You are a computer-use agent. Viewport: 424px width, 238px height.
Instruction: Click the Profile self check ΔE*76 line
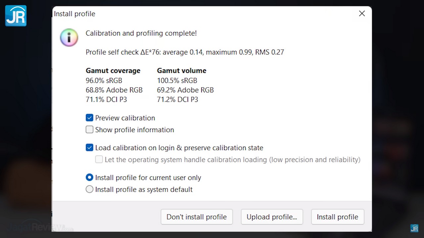[x=185, y=52]
